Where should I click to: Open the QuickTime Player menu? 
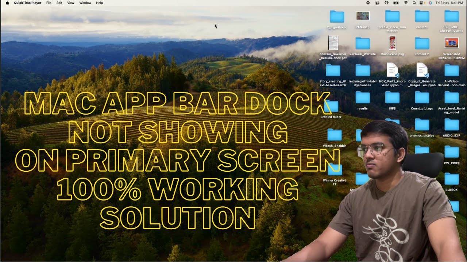[28, 3]
